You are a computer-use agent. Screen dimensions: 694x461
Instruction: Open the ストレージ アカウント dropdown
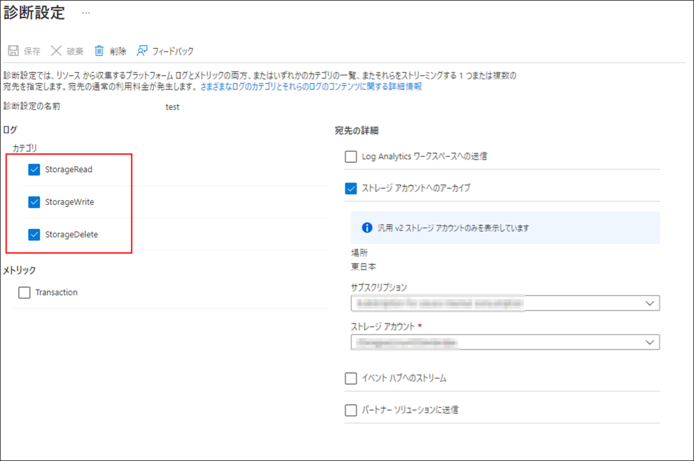click(x=649, y=342)
